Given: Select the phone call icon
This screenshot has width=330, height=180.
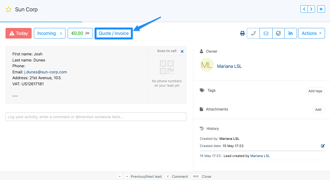Looking at the screenshot, I should (x=253, y=33).
